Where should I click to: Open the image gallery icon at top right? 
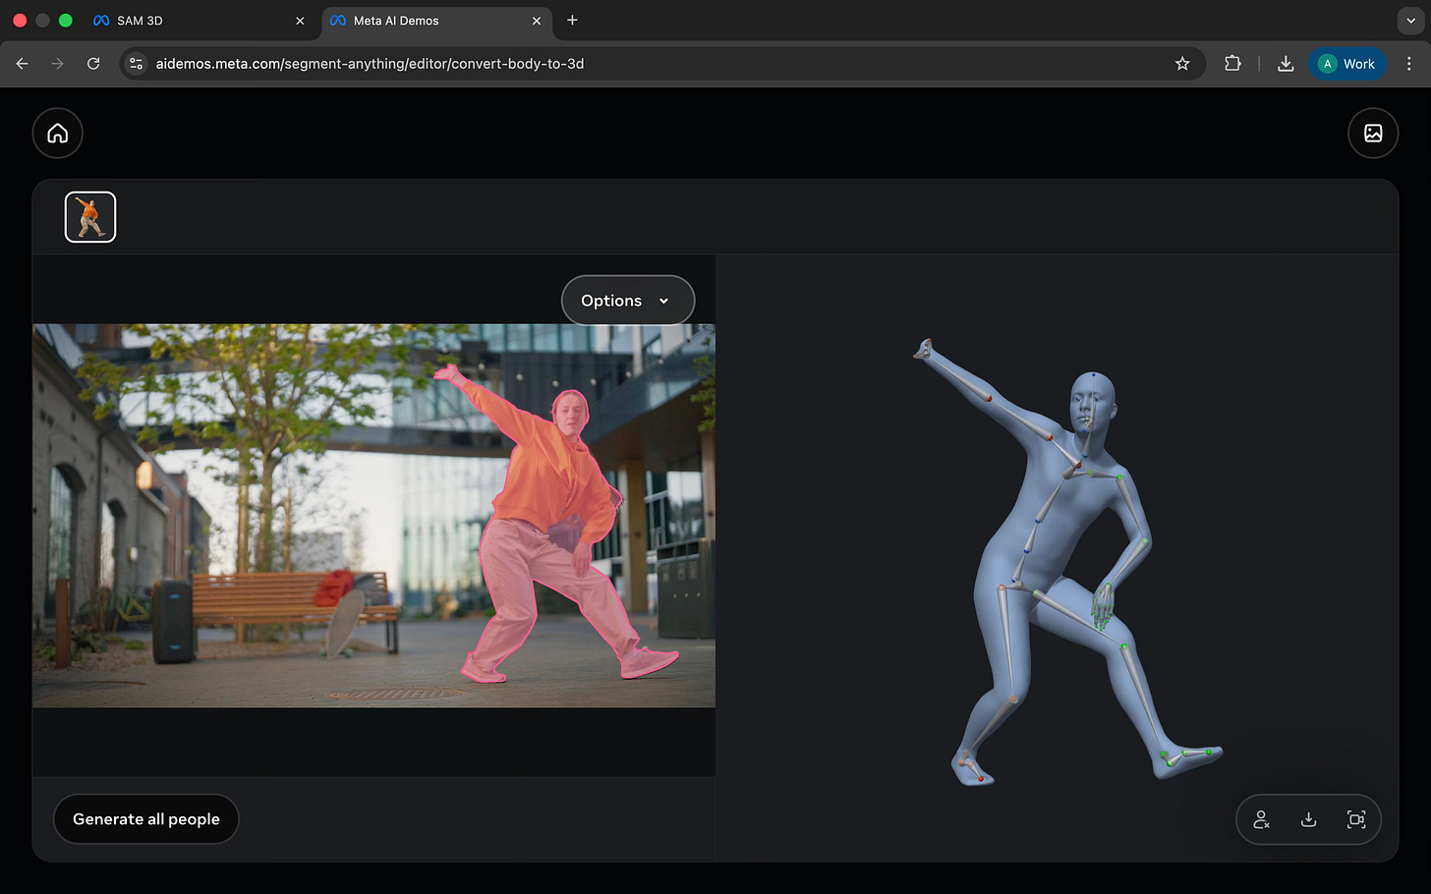click(x=1373, y=134)
